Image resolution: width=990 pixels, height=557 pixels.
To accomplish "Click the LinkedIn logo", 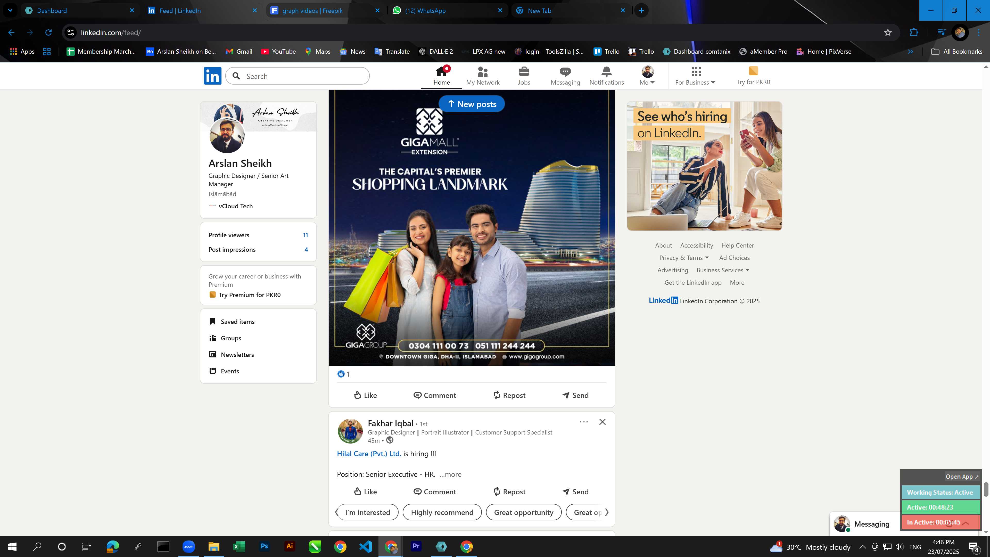I will (212, 76).
